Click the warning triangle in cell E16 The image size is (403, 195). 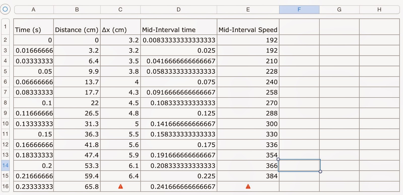point(248,186)
